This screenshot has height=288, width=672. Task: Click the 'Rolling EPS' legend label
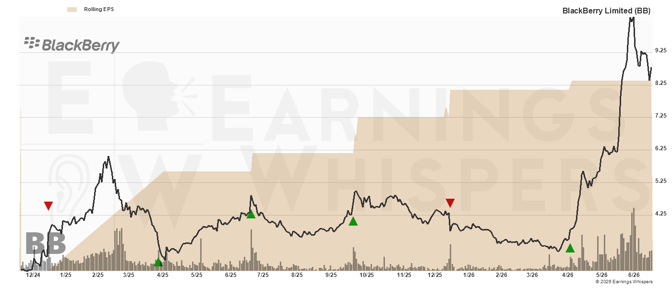click(x=99, y=9)
